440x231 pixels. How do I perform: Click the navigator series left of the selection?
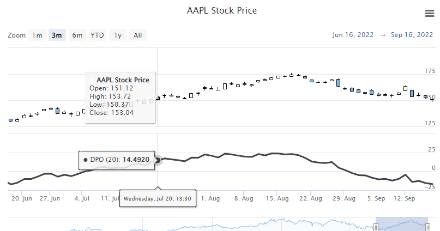tap(218, 224)
